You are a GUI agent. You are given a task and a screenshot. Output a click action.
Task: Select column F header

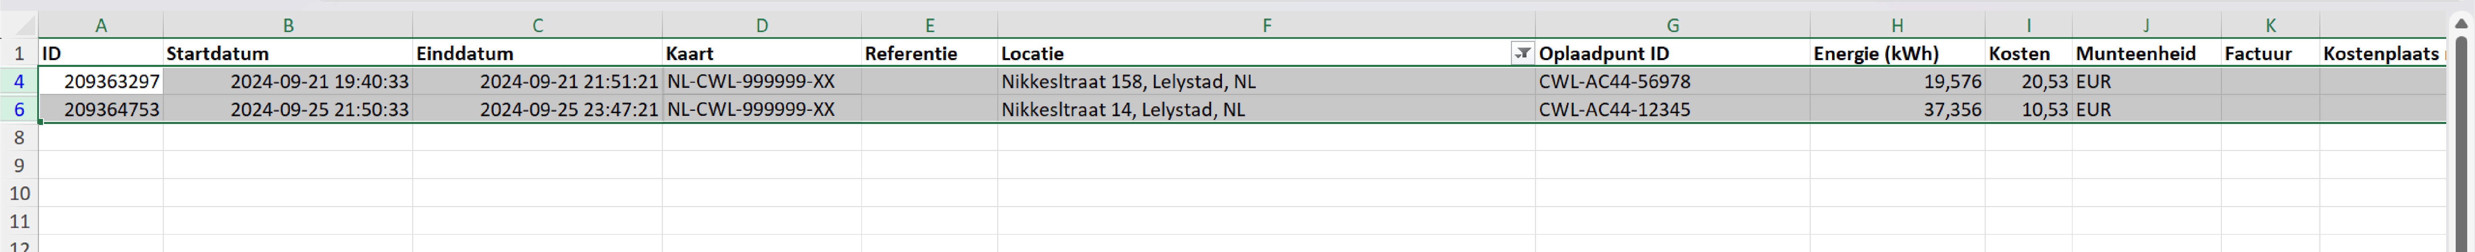tap(1266, 26)
